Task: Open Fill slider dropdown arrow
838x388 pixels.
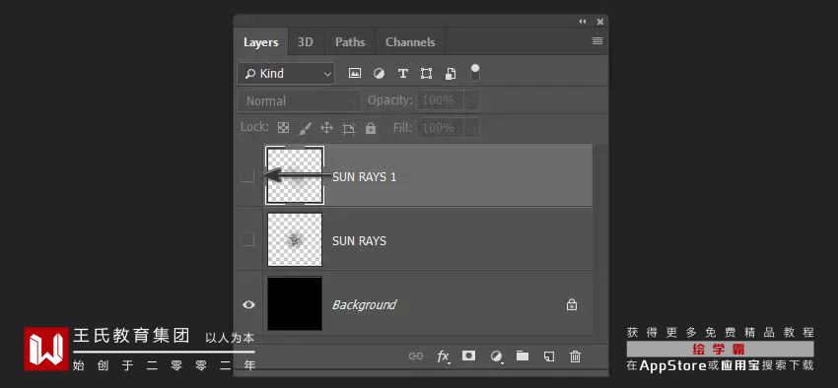Action: click(472, 128)
